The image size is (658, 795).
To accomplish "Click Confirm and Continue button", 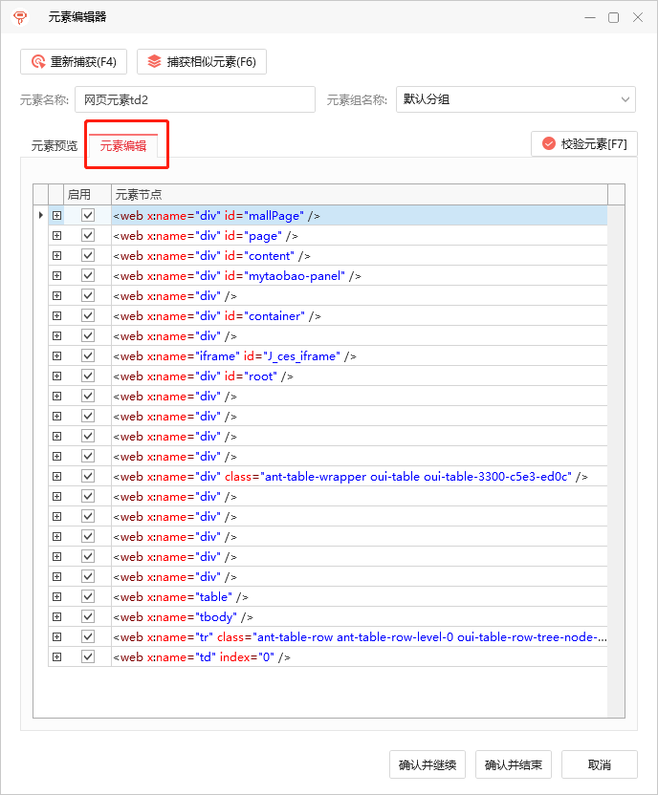I will click(428, 764).
